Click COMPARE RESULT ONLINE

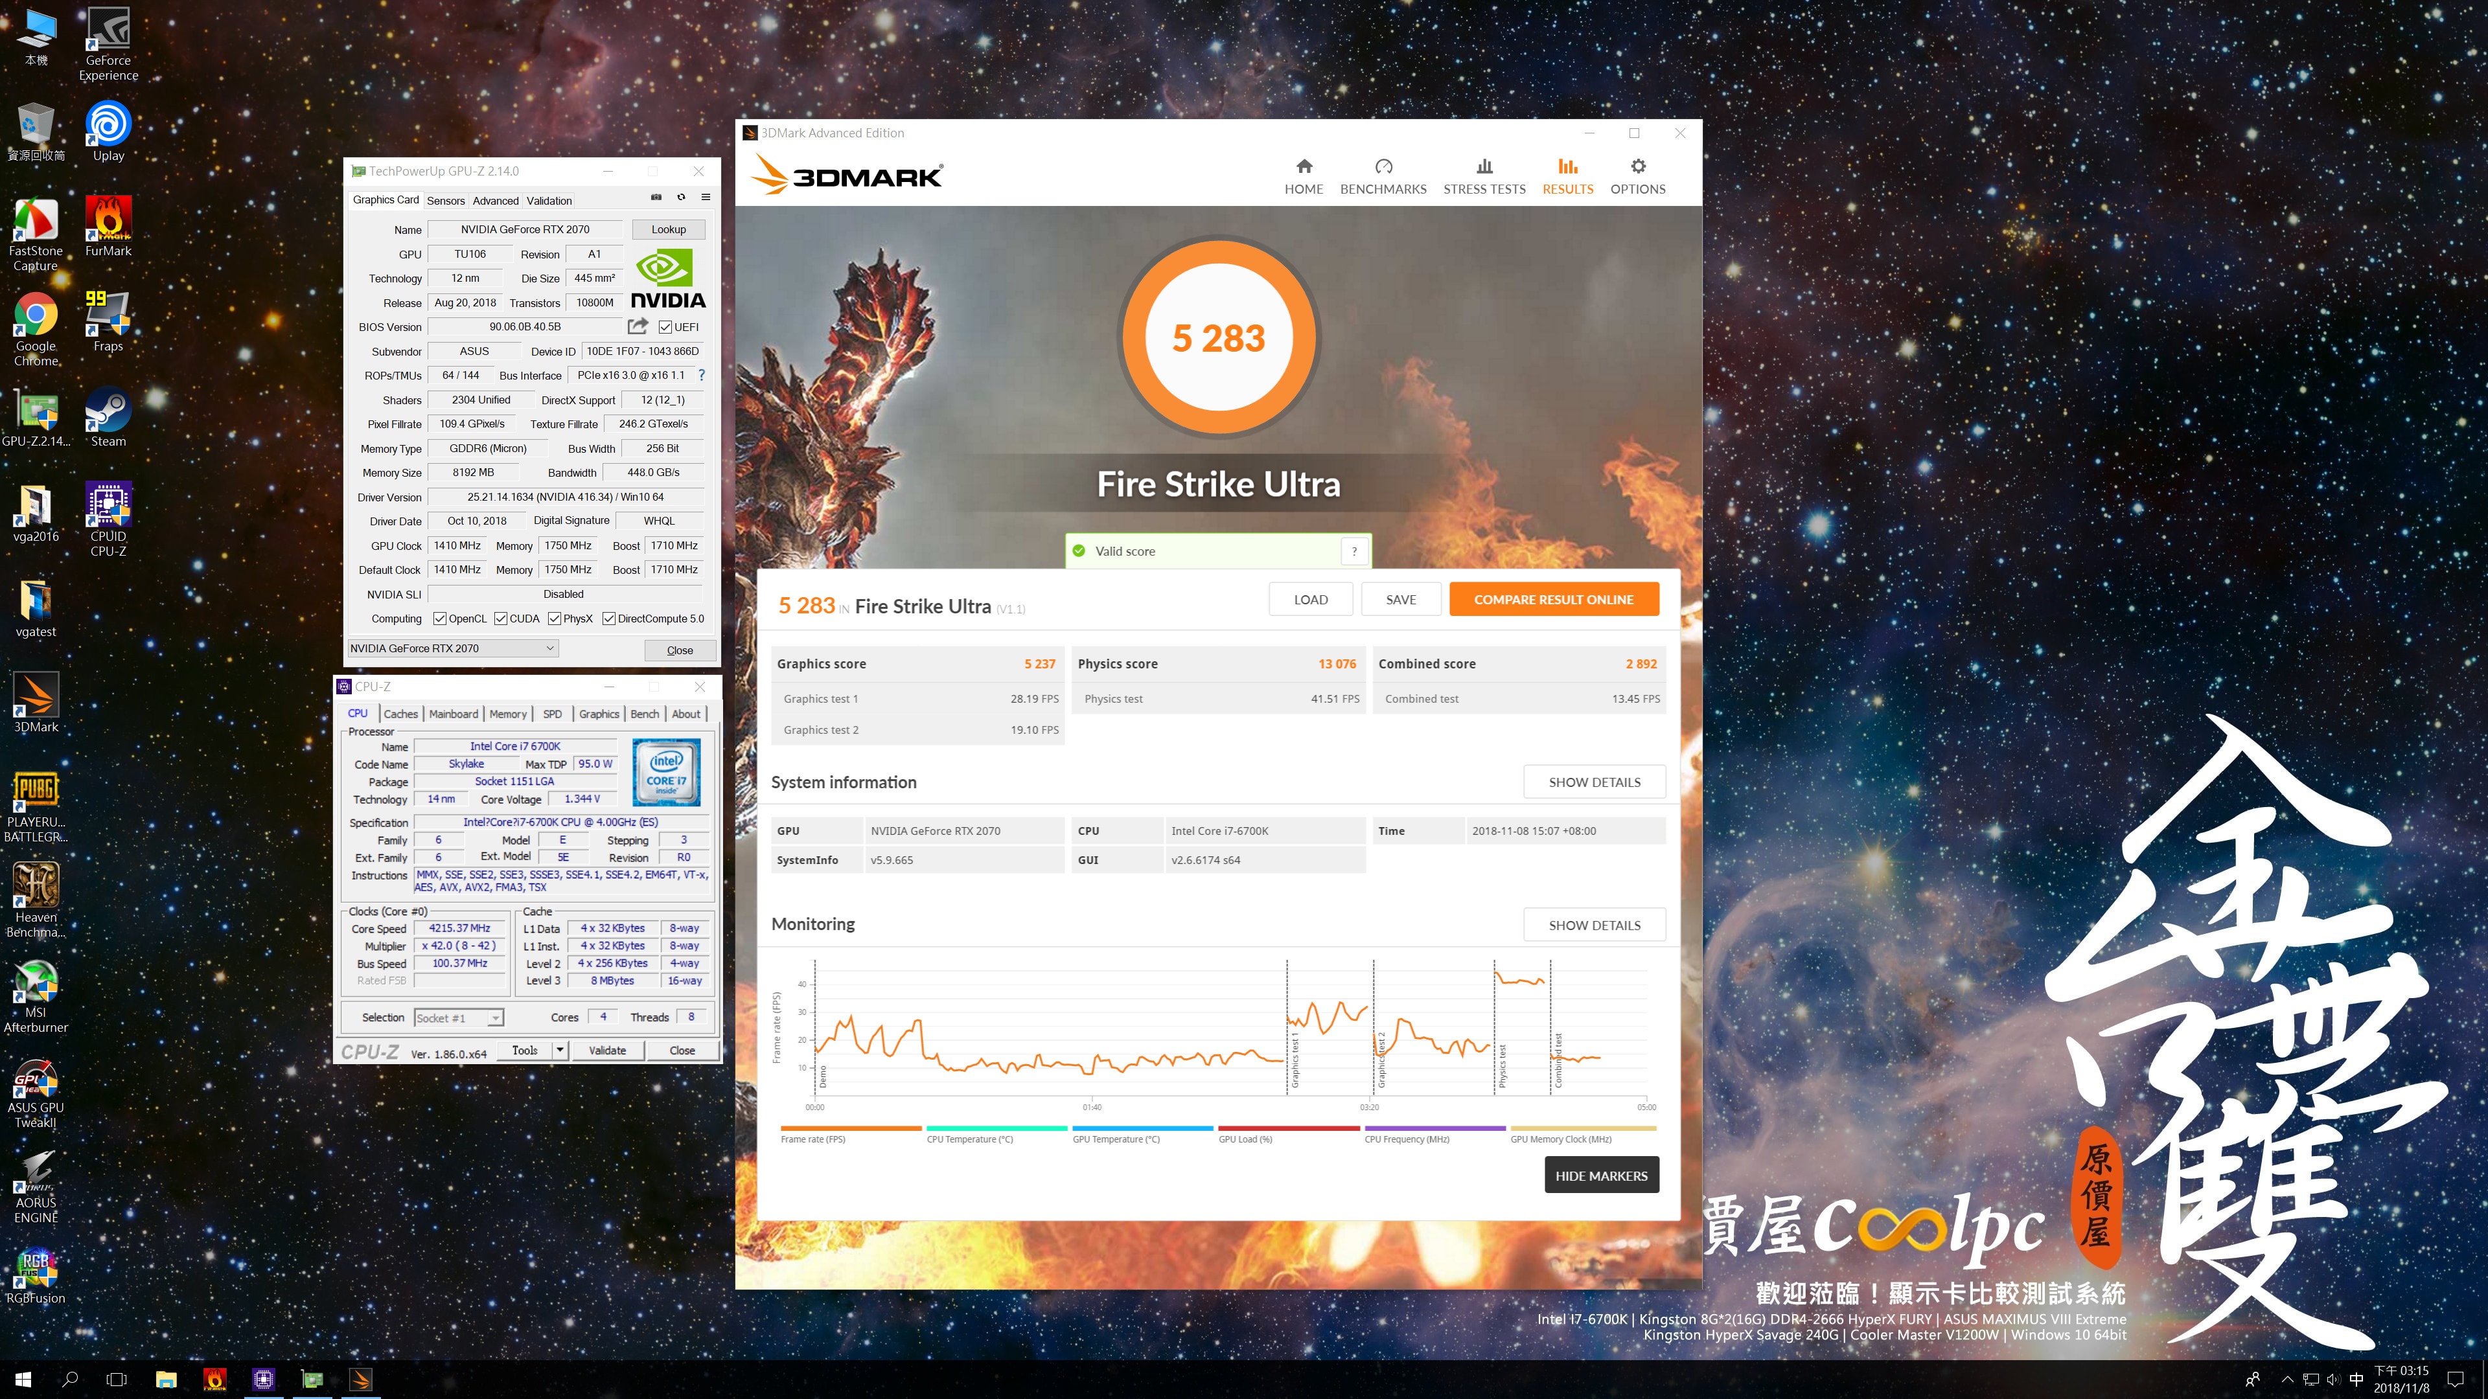[x=1553, y=600]
